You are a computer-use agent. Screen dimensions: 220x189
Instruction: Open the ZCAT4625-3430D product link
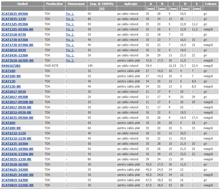[x=15, y=170]
